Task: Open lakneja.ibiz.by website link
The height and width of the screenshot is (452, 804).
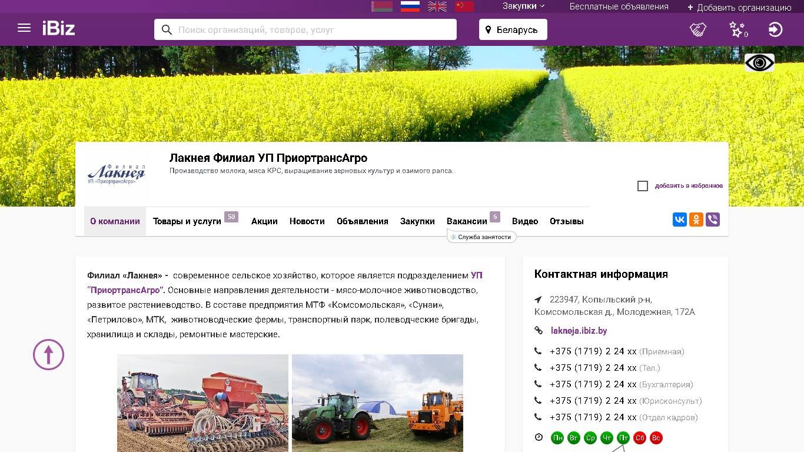Action: point(577,331)
